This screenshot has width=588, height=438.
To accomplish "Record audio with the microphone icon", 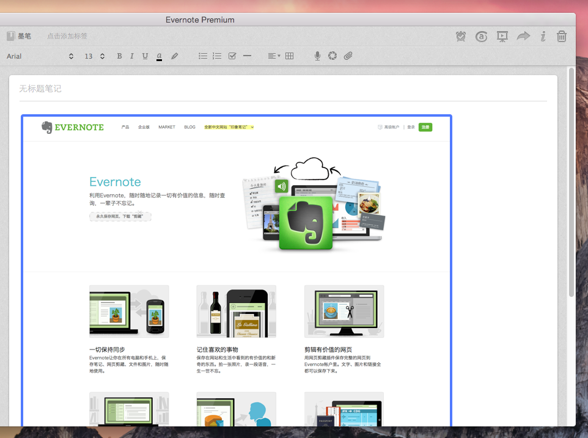I will (x=317, y=56).
